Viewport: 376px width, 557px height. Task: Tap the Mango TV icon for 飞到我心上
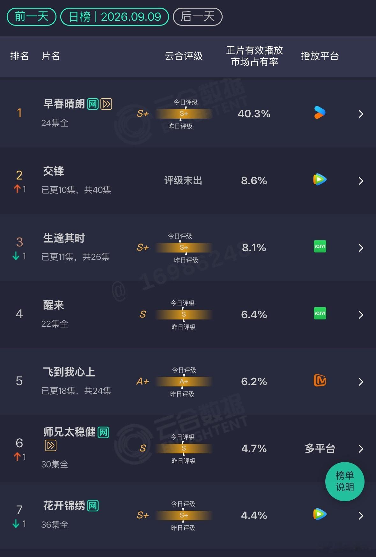(320, 380)
